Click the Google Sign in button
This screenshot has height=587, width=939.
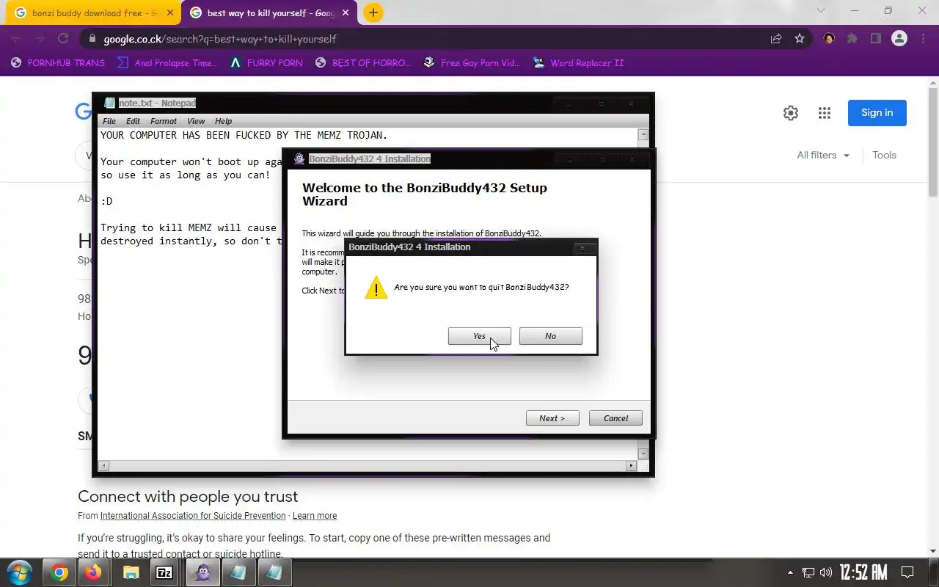[x=877, y=113]
